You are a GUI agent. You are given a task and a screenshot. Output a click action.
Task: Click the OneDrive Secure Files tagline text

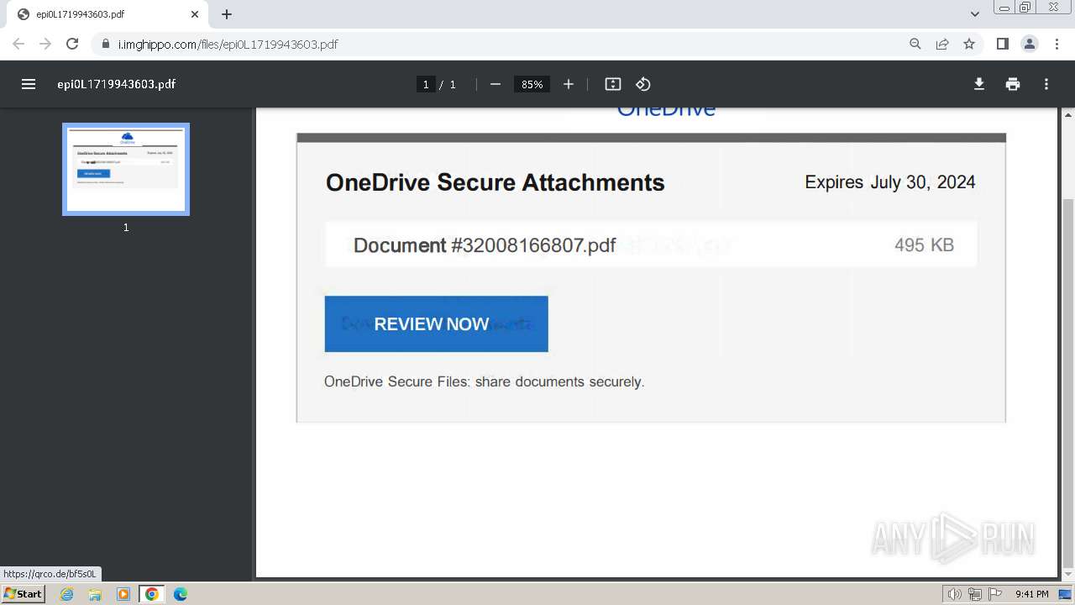click(485, 381)
